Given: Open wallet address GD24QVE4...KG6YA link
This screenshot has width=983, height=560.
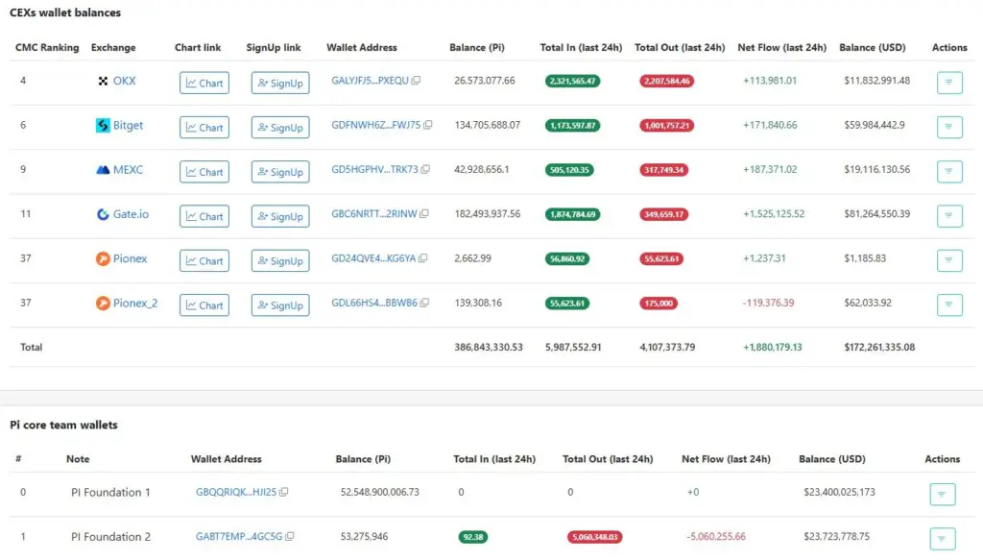Looking at the screenshot, I should click(x=373, y=259).
